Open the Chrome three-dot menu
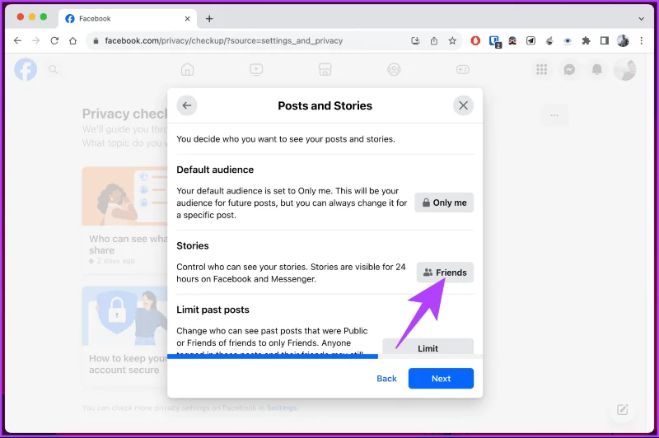The width and height of the screenshot is (659, 438). pyautogui.click(x=642, y=40)
